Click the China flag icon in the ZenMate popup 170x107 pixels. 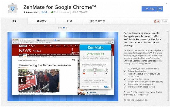[84, 73]
